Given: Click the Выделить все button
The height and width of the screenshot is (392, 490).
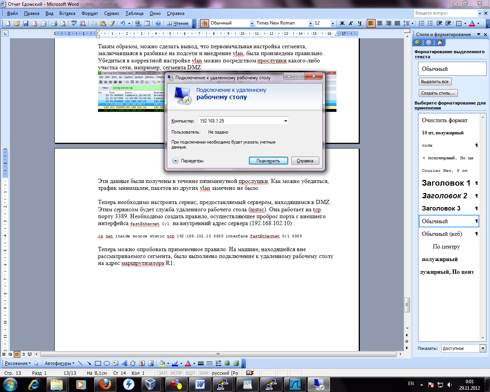Looking at the screenshot, I should [435, 82].
